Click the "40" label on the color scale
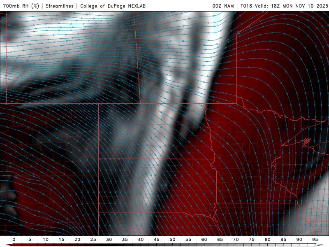 [141, 240]
